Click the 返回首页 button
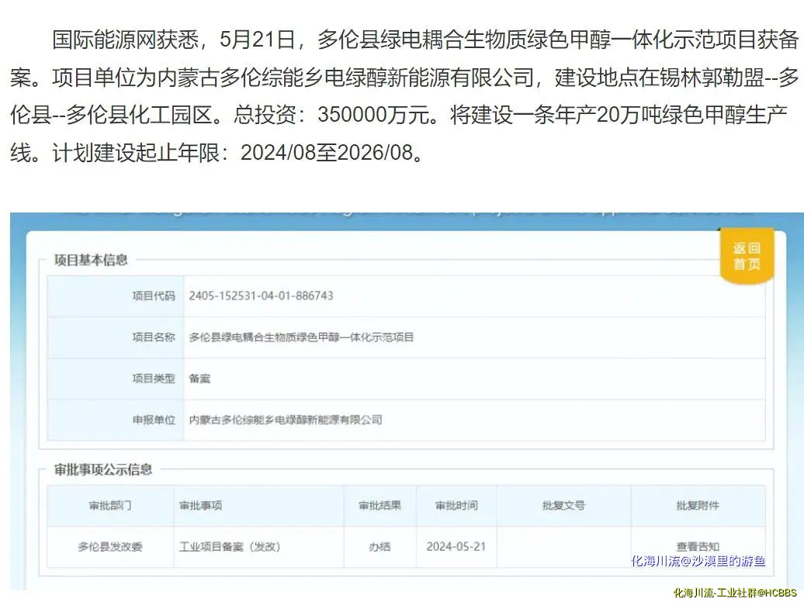 click(747, 256)
